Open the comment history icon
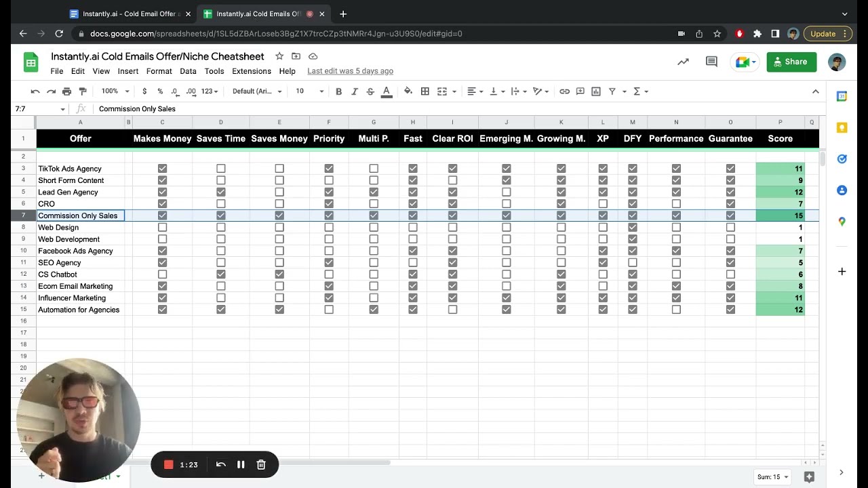The height and width of the screenshot is (488, 868). tap(711, 62)
